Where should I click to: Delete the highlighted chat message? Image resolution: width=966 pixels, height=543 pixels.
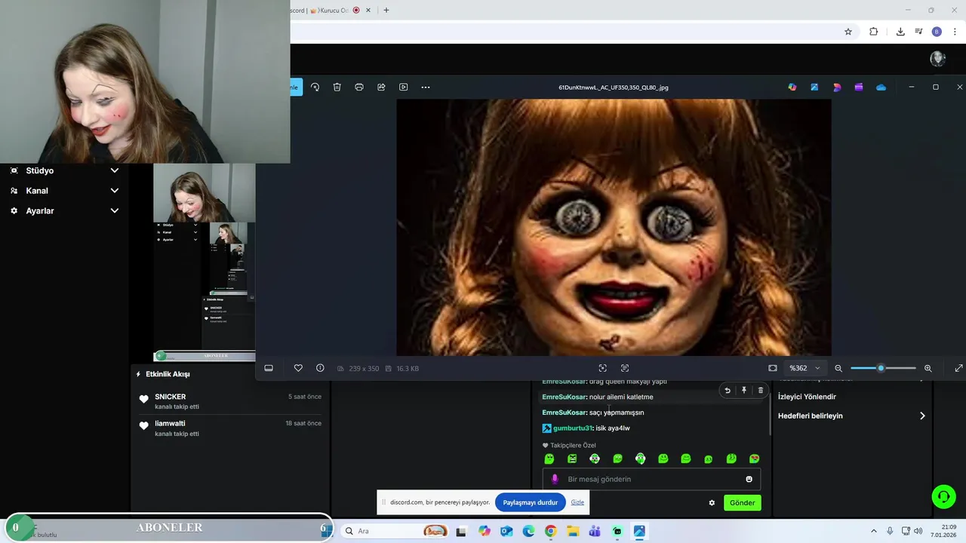point(760,391)
